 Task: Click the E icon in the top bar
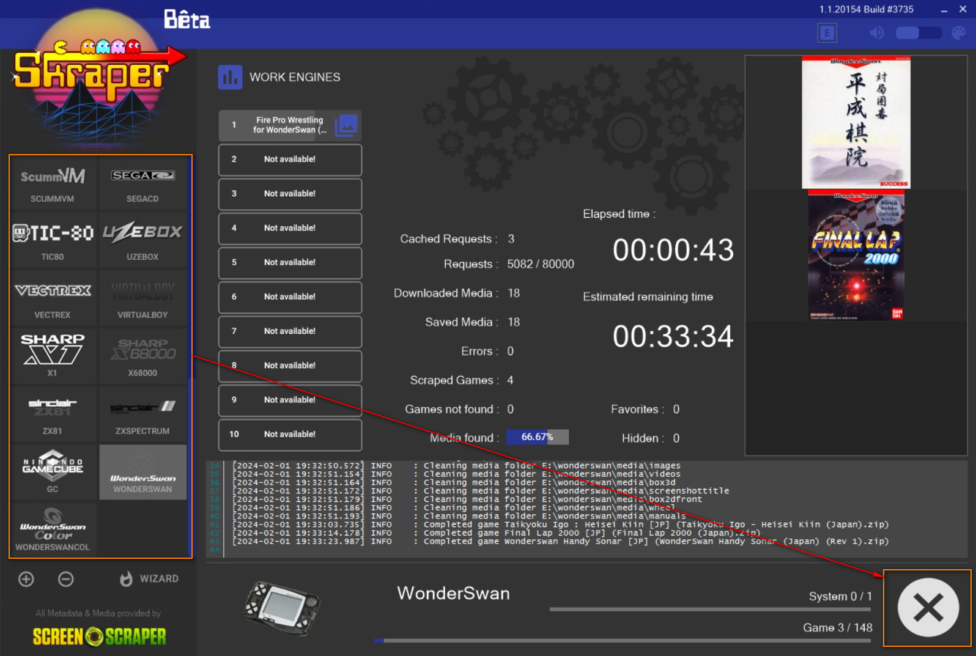click(x=827, y=33)
